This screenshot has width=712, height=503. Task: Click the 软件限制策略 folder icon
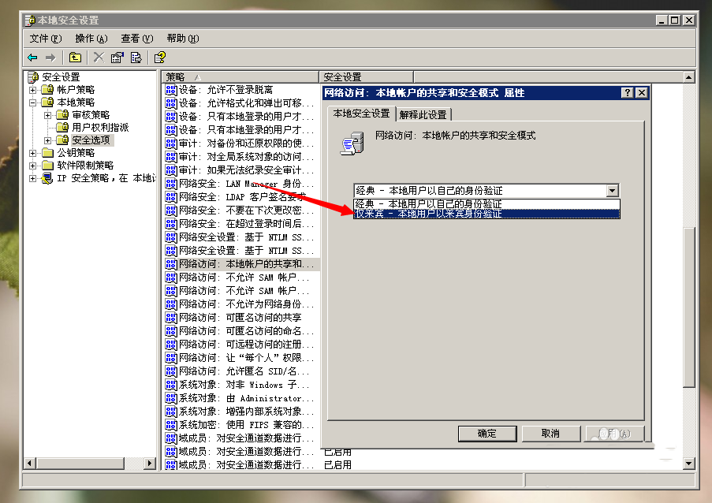click(47, 166)
